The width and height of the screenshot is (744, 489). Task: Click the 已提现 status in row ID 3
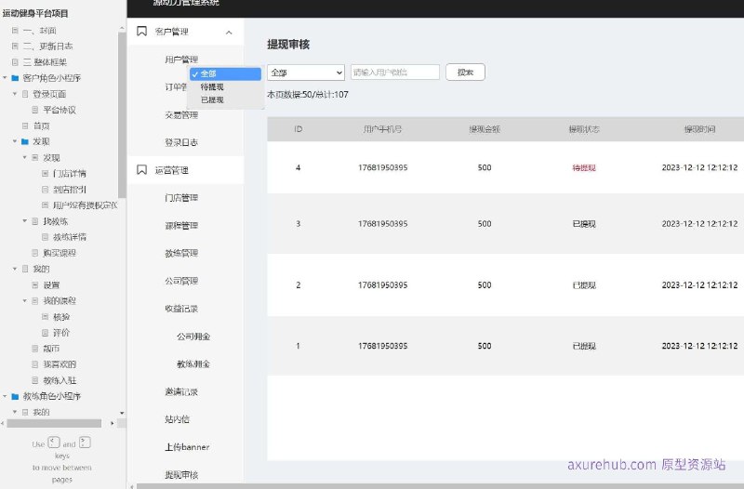click(x=584, y=224)
